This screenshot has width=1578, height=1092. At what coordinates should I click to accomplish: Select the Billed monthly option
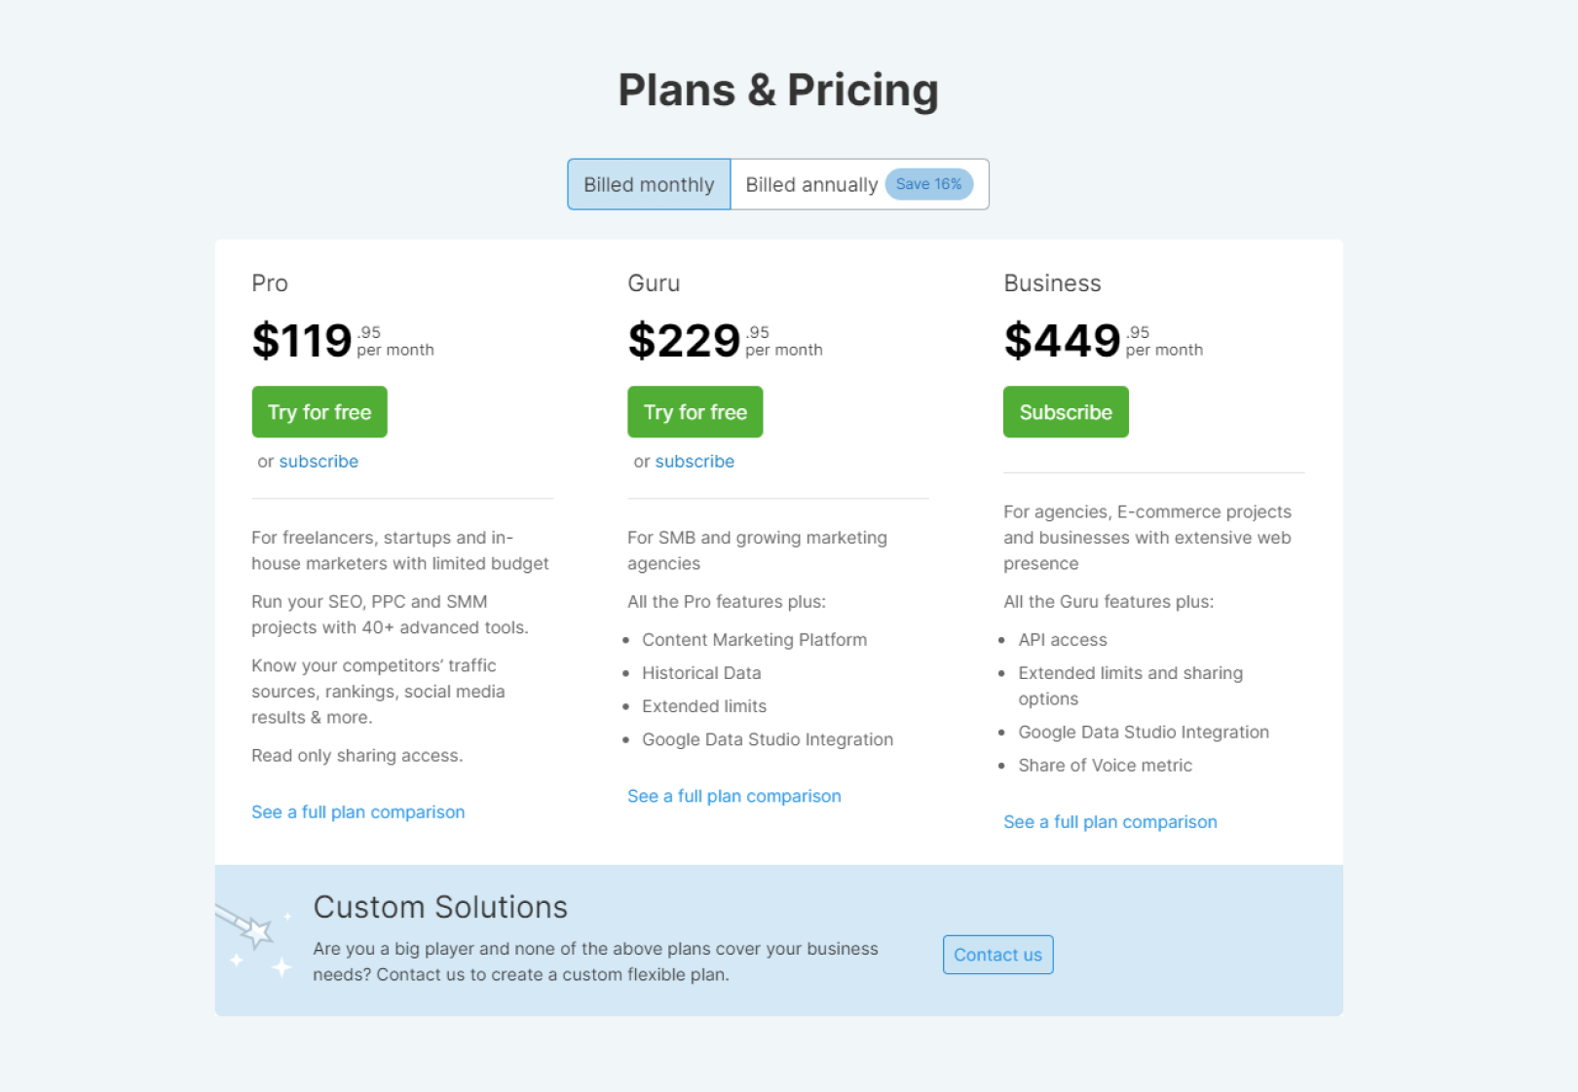tap(649, 185)
